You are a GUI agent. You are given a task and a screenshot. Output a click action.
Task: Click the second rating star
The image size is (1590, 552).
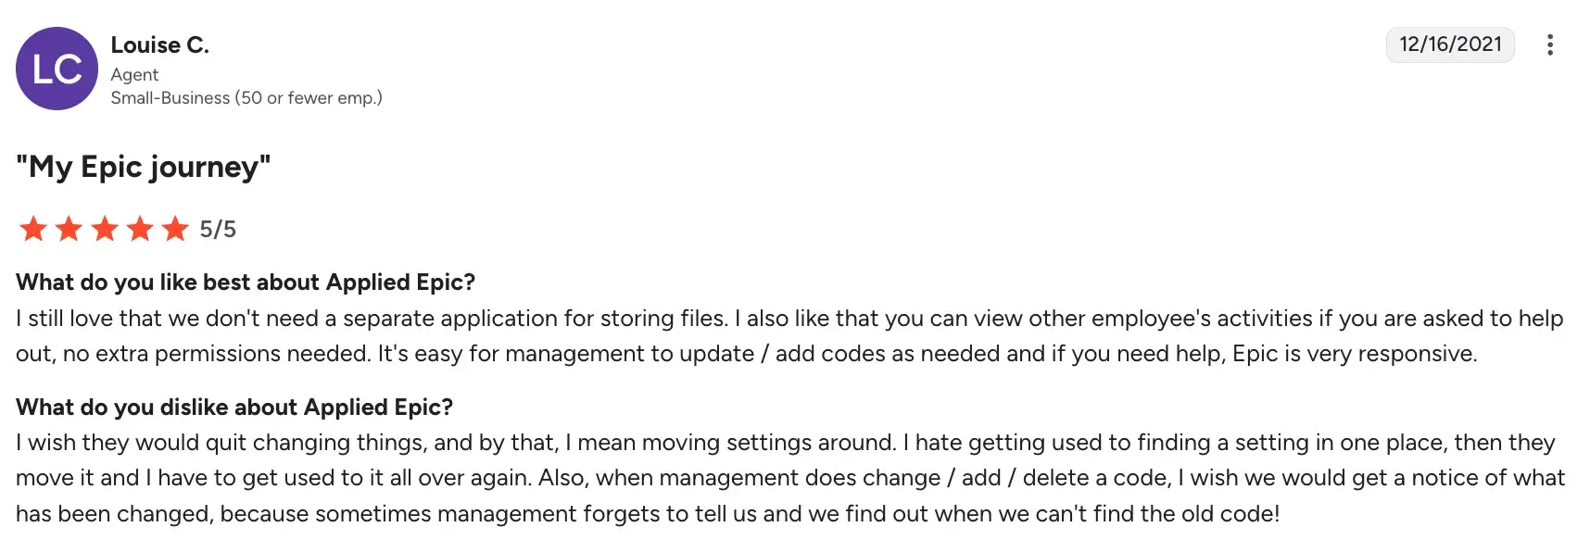coord(69,229)
